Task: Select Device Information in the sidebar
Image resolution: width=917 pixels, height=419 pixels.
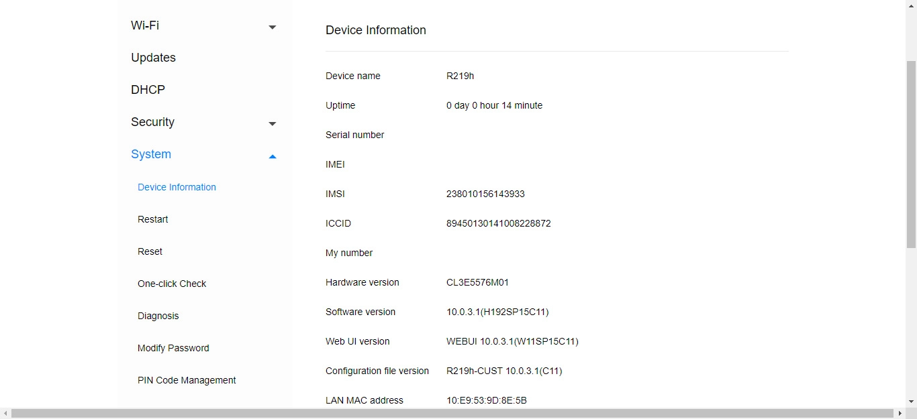Action: pyautogui.click(x=177, y=187)
